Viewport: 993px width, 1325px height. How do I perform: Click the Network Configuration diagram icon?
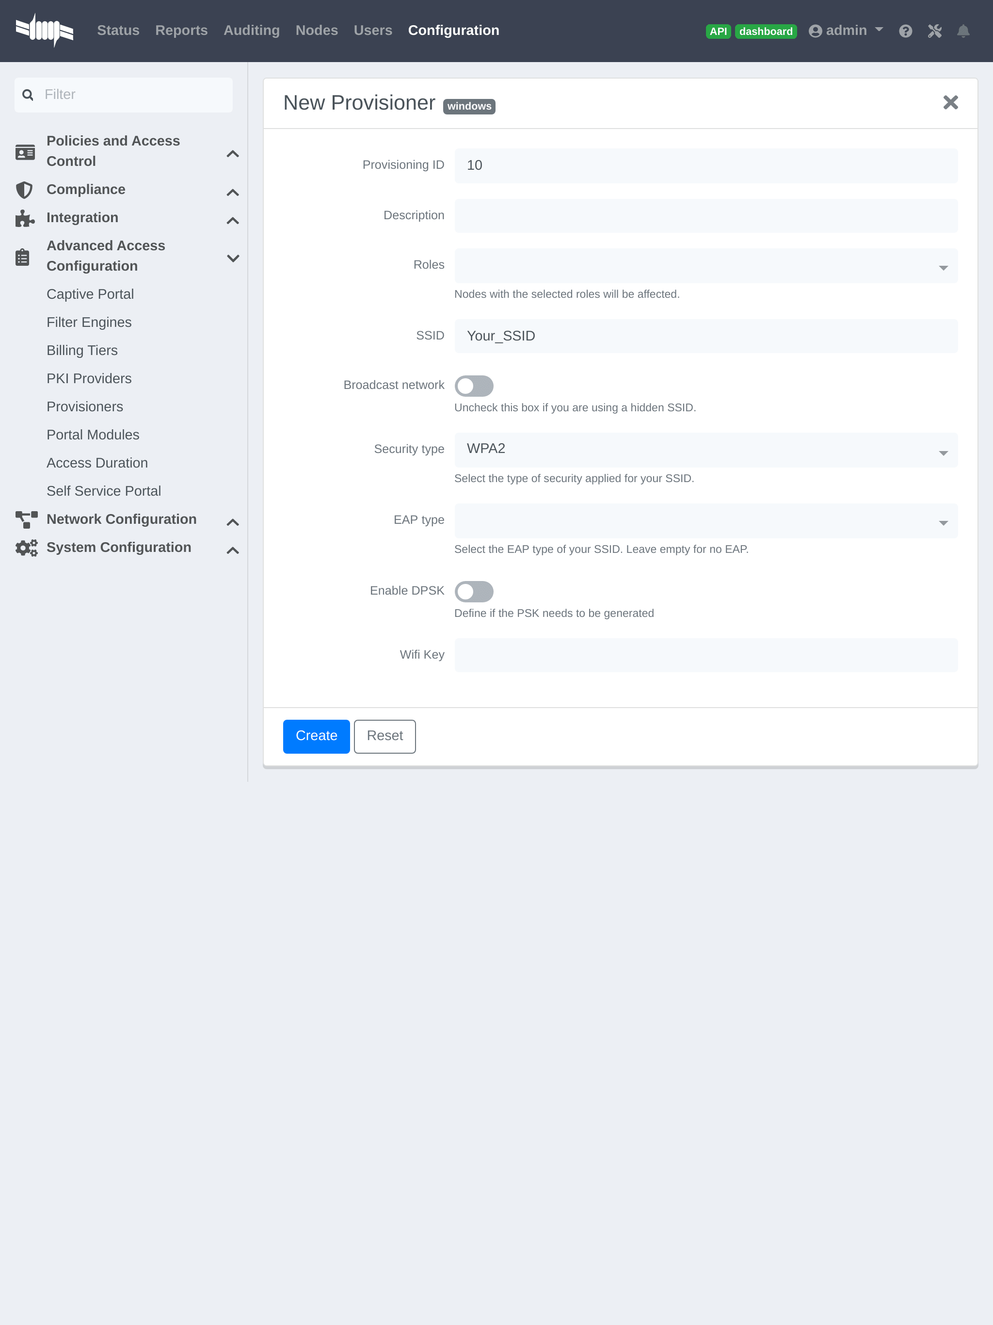(26, 519)
